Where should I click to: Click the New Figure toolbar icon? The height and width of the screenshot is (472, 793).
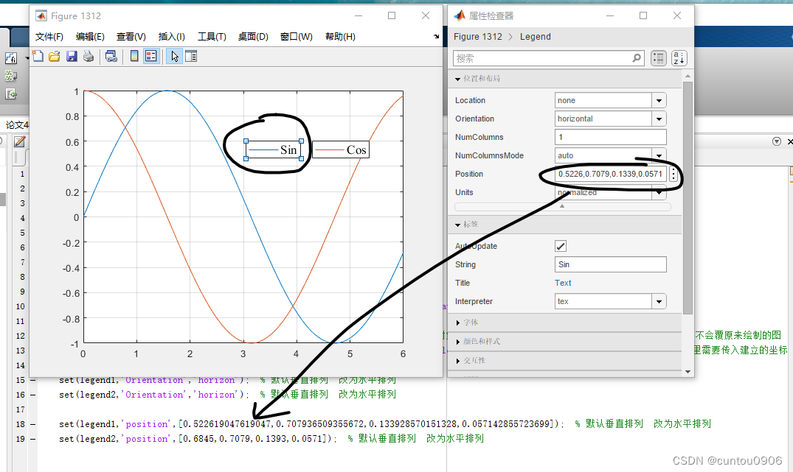(x=38, y=57)
